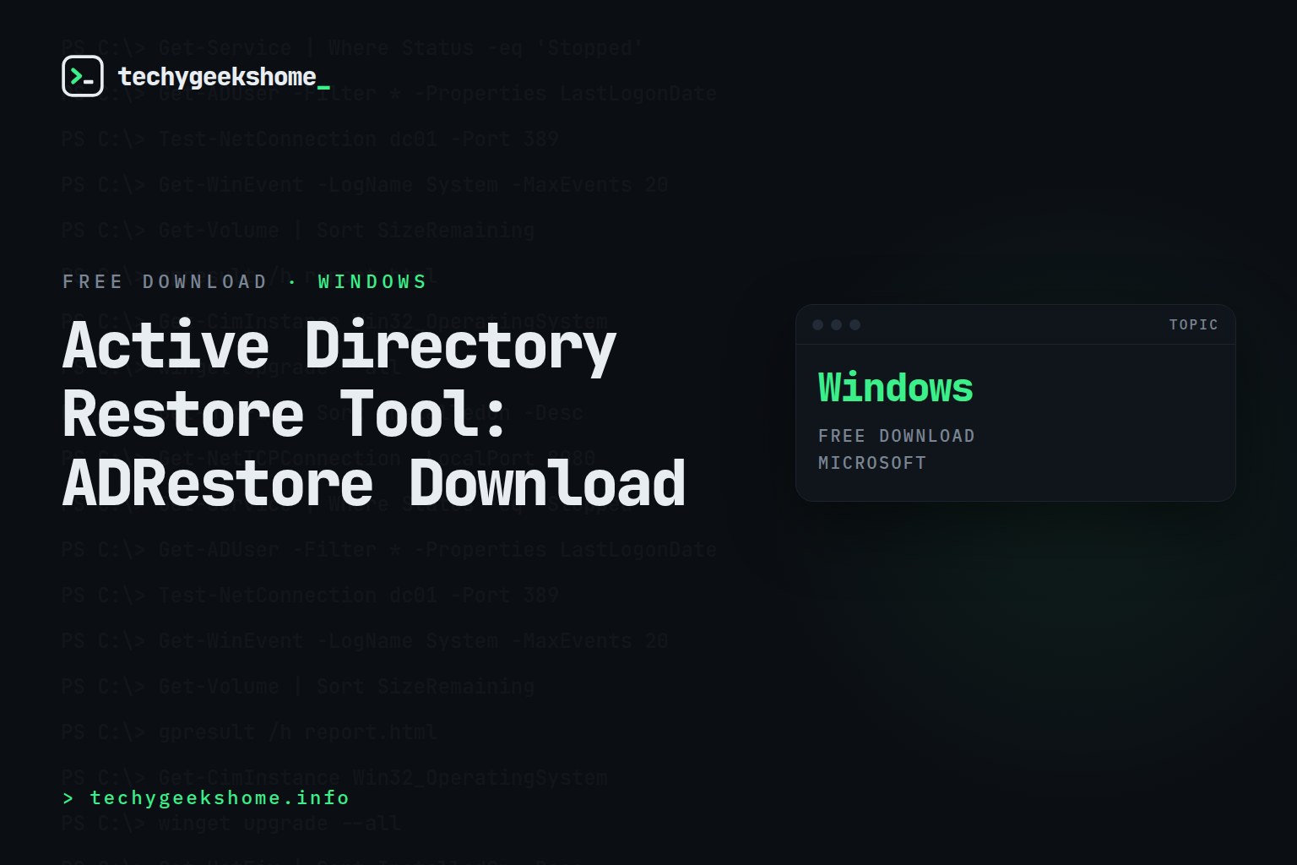This screenshot has height=865, width=1297.
Task: Click FREE DOWNLOAD tag inside topic card
Action: coord(896,436)
